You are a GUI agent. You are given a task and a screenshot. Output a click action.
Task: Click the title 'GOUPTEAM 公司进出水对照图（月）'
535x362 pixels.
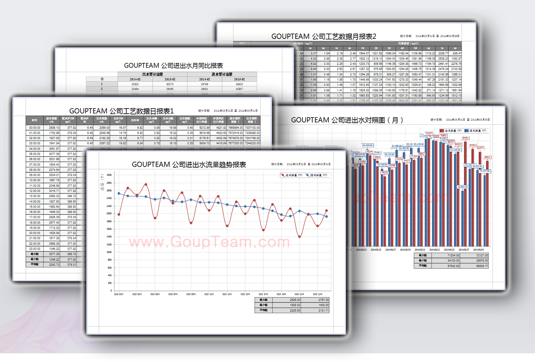347,120
